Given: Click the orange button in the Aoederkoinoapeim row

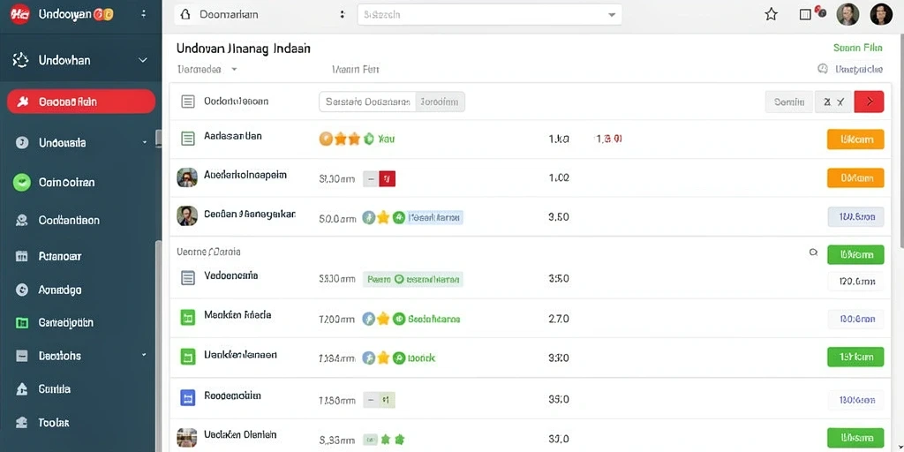Looking at the screenshot, I should point(855,178).
